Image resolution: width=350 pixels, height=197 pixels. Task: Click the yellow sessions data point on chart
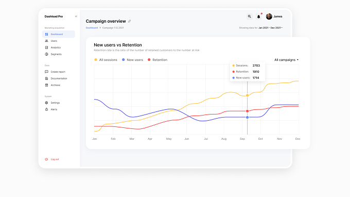tap(248, 95)
